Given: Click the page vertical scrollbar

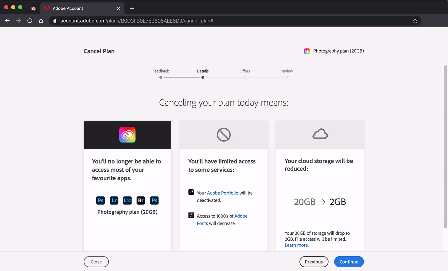Looking at the screenshot, I should pyautogui.click(x=445, y=147).
